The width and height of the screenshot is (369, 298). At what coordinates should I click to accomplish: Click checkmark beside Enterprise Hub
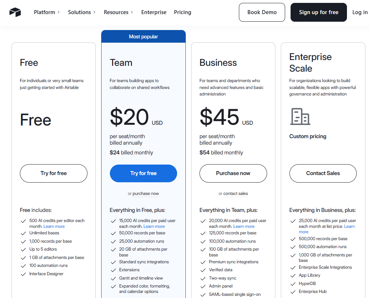pos(293,292)
